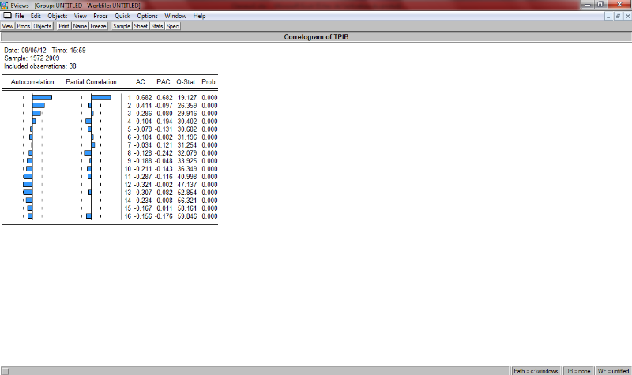Open the Window menu
The height and width of the screenshot is (375, 632).
point(175,16)
